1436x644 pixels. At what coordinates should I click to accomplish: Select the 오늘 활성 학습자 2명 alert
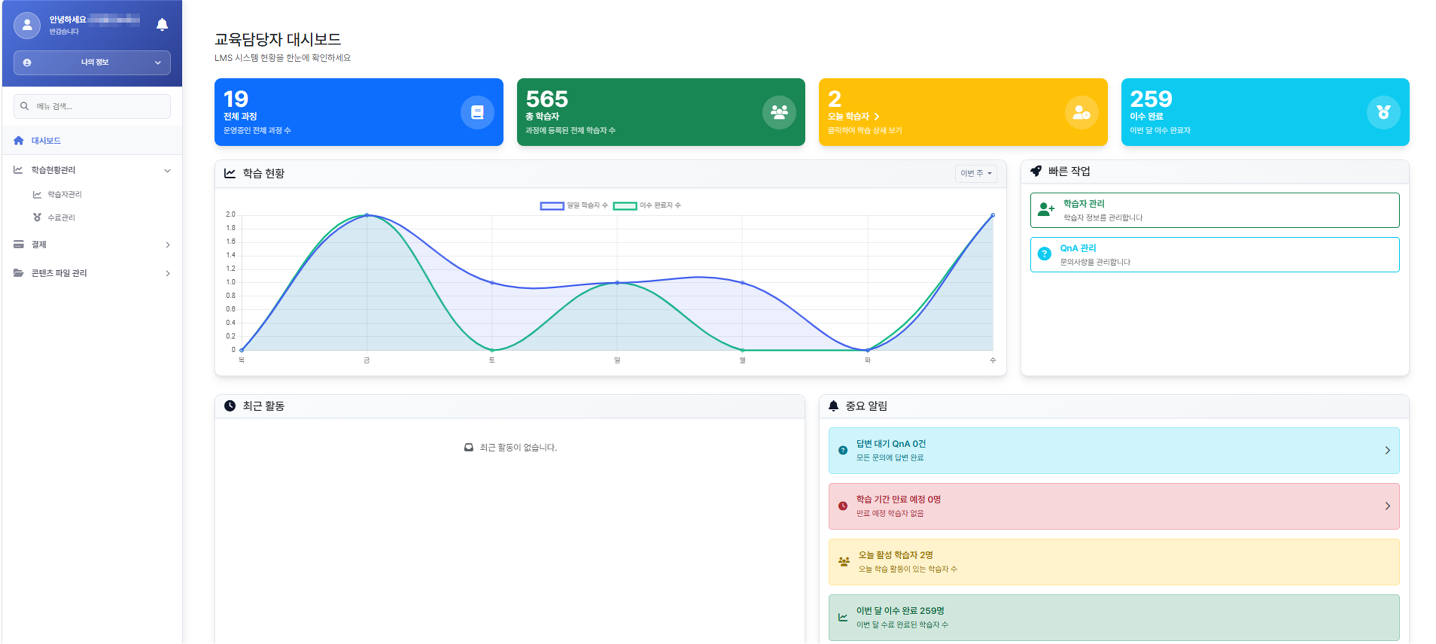point(1113,562)
